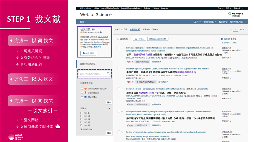The image size is (254, 142).
Task: Click S-F-X button under Adsorption of chromium result
Action: [x=130, y=125]
